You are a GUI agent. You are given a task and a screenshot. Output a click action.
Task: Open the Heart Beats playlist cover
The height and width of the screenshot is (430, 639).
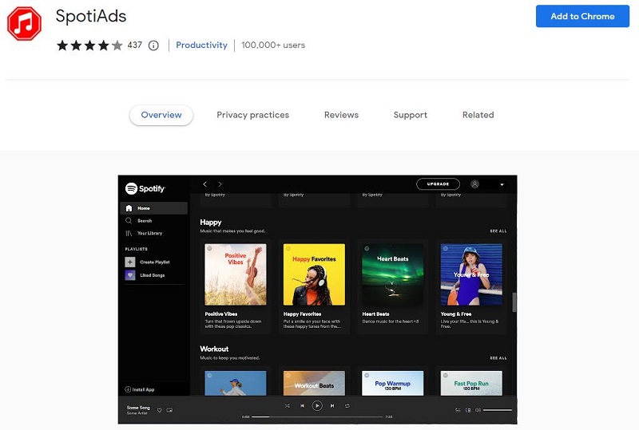point(393,274)
